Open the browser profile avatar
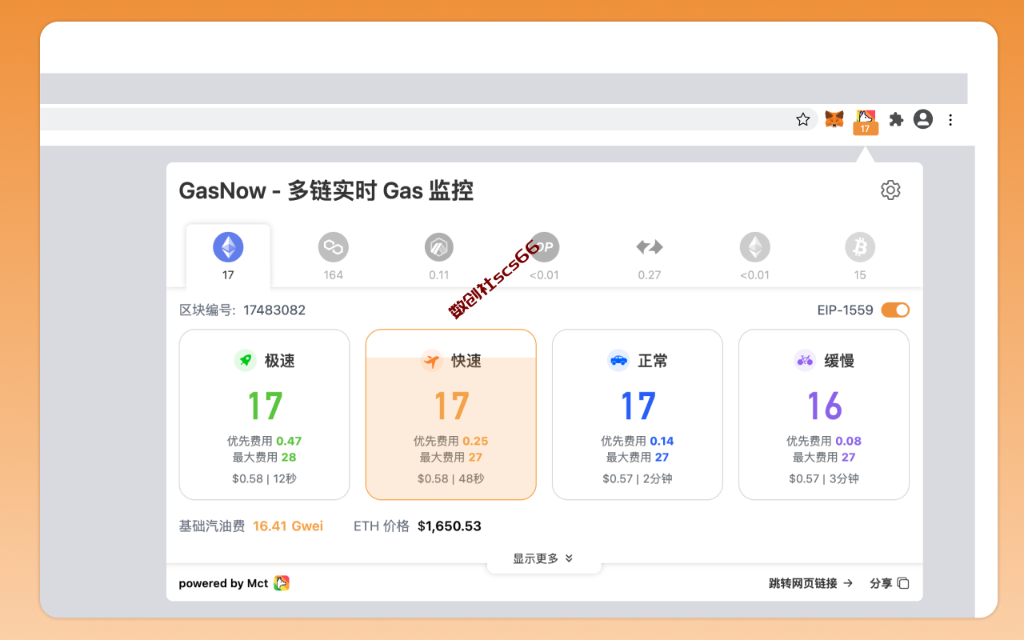This screenshot has height=640, width=1024. pyautogui.click(x=923, y=119)
